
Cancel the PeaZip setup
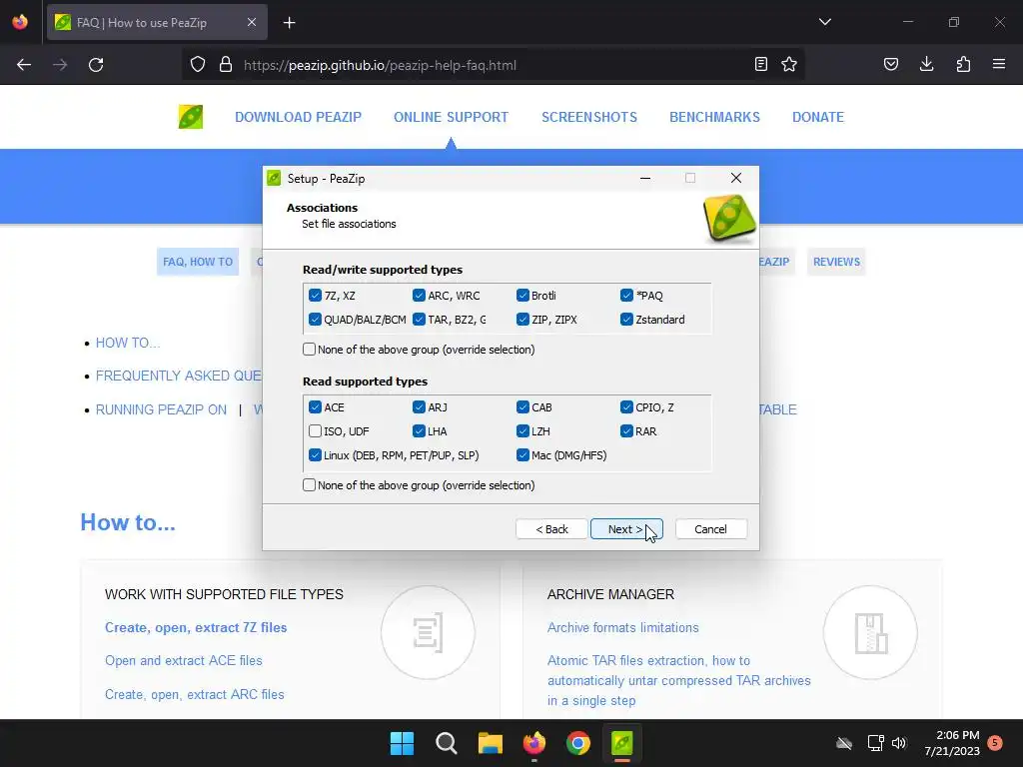pos(711,529)
